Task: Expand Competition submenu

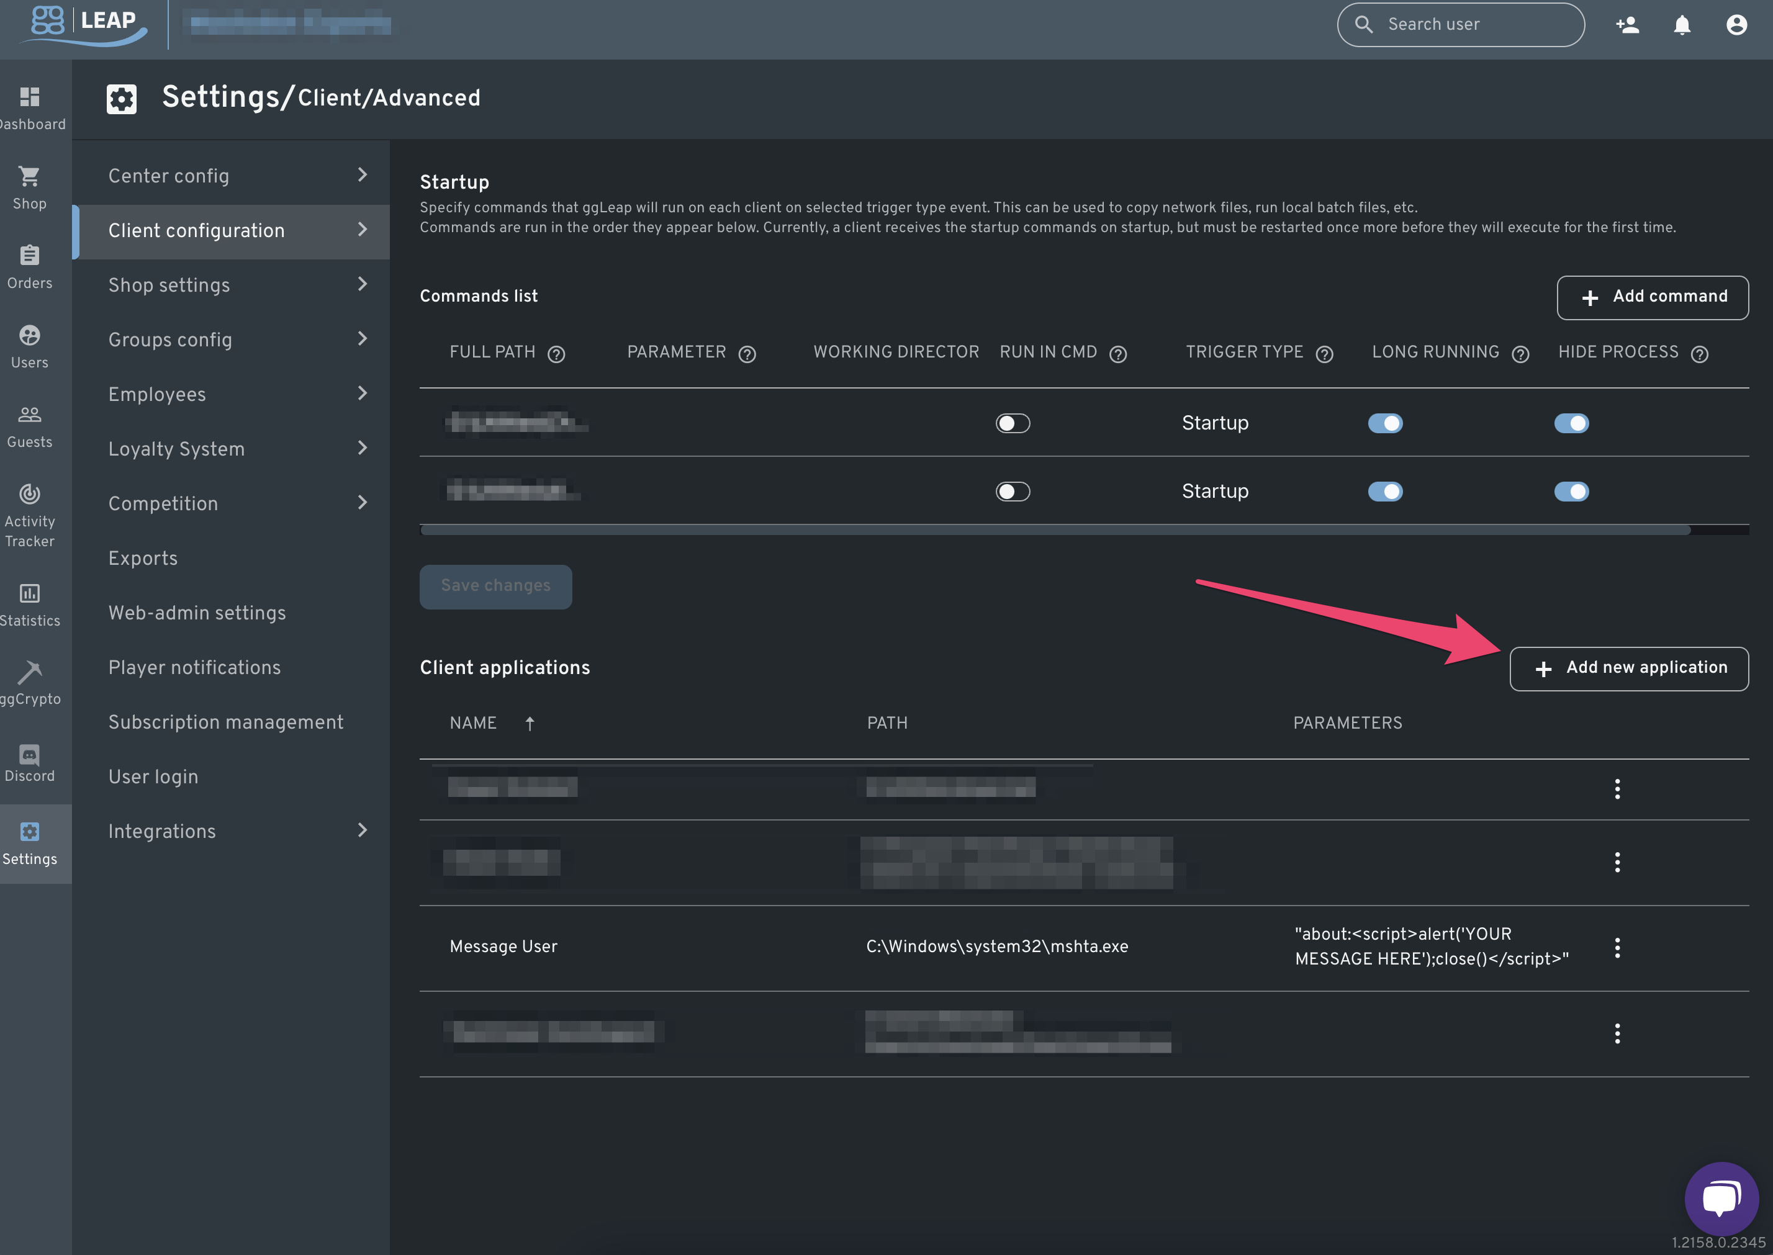Action: [x=362, y=503]
